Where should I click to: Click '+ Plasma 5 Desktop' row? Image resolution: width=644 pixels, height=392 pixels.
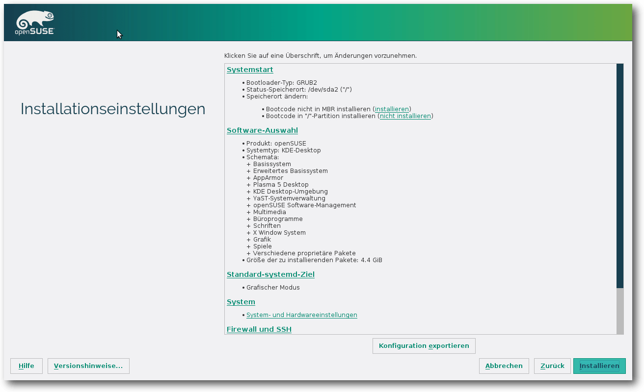tap(277, 185)
